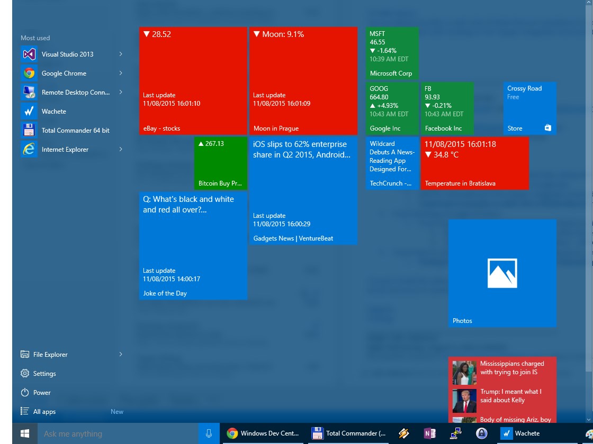Screen dimensions: 593x444
Task: Open the Trump news headline
Action: click(x=510, y=396)
